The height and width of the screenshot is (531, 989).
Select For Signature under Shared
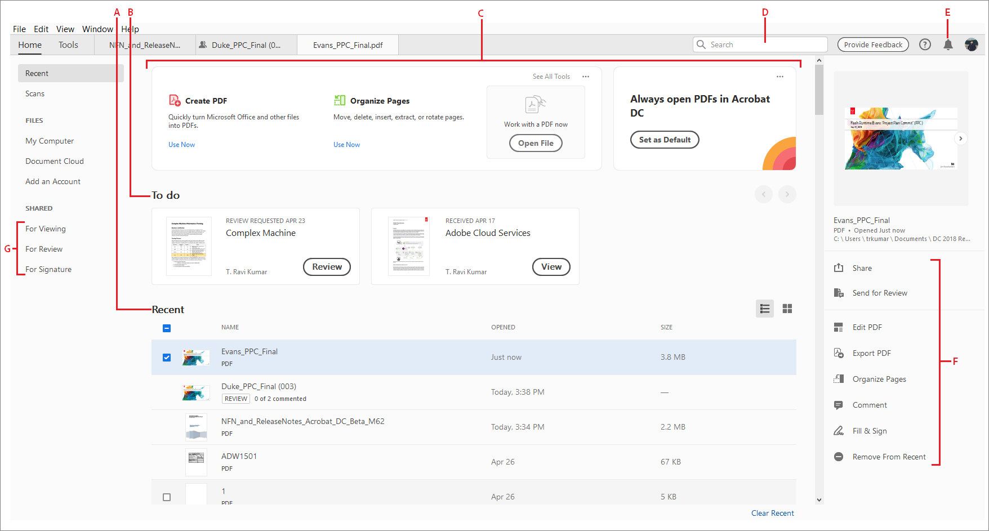click(x=48, y=269)
